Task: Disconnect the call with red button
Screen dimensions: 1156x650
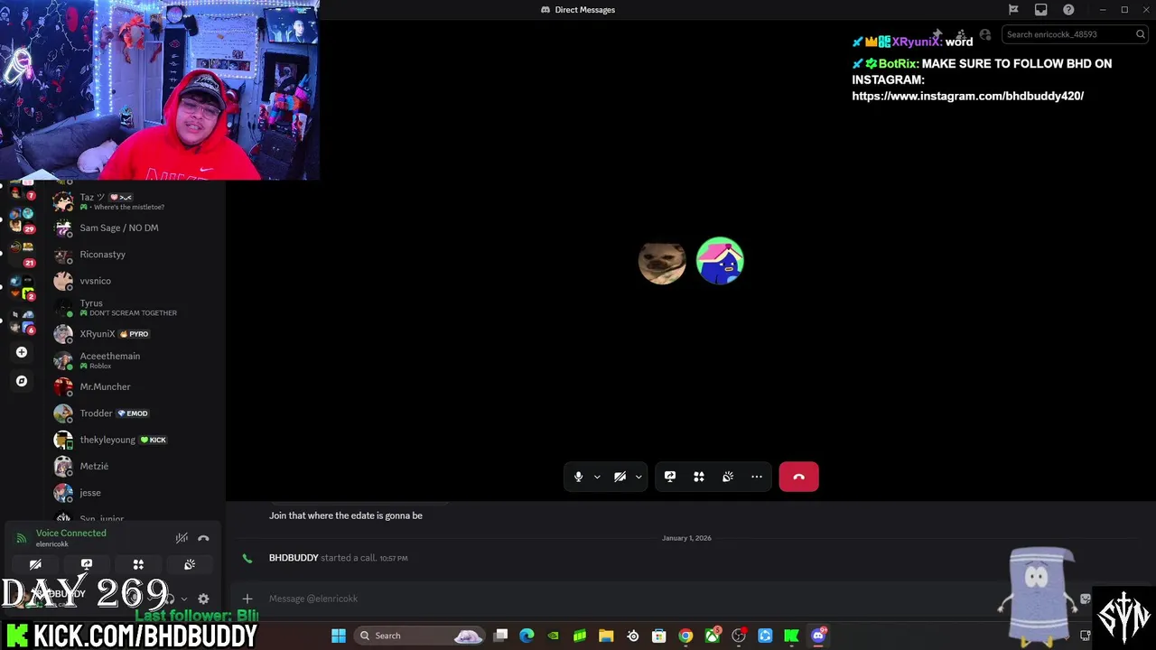Action: (x=798, y=477)
